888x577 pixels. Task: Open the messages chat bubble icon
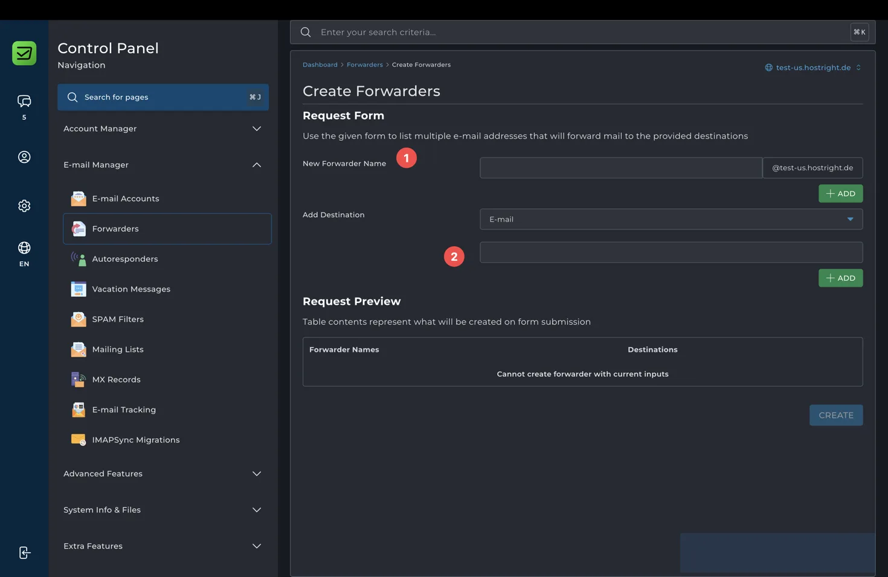[x=24, y=101]
